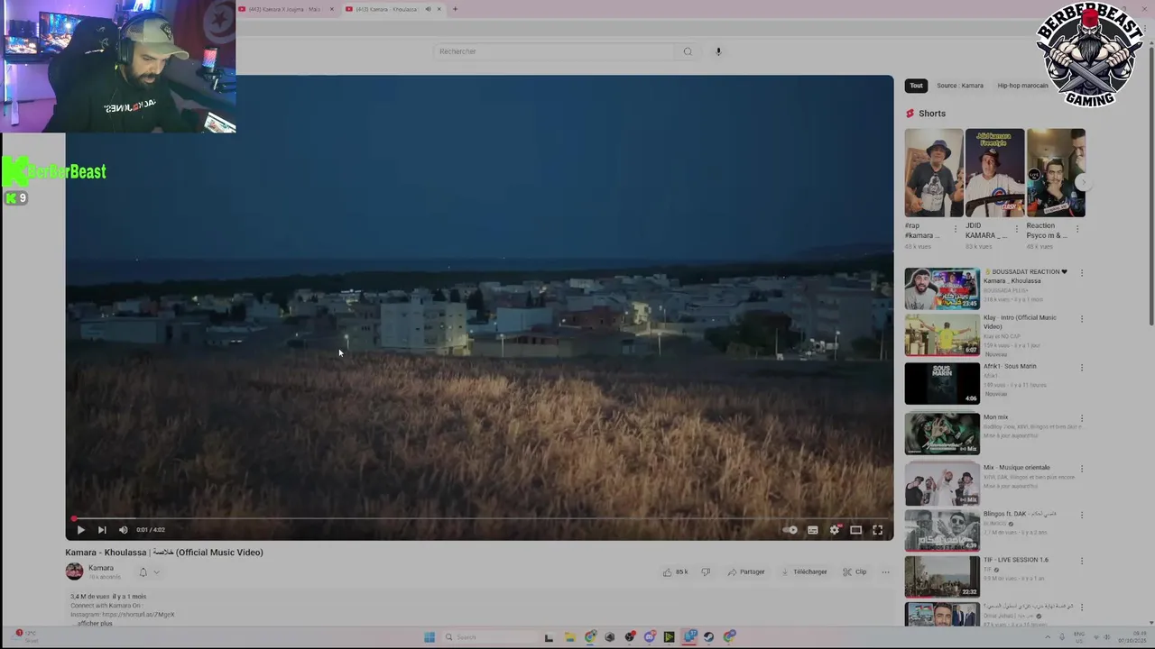This screenshot has width=1155, height=649.
Task: Open a new browser tab
Action: 455,9
